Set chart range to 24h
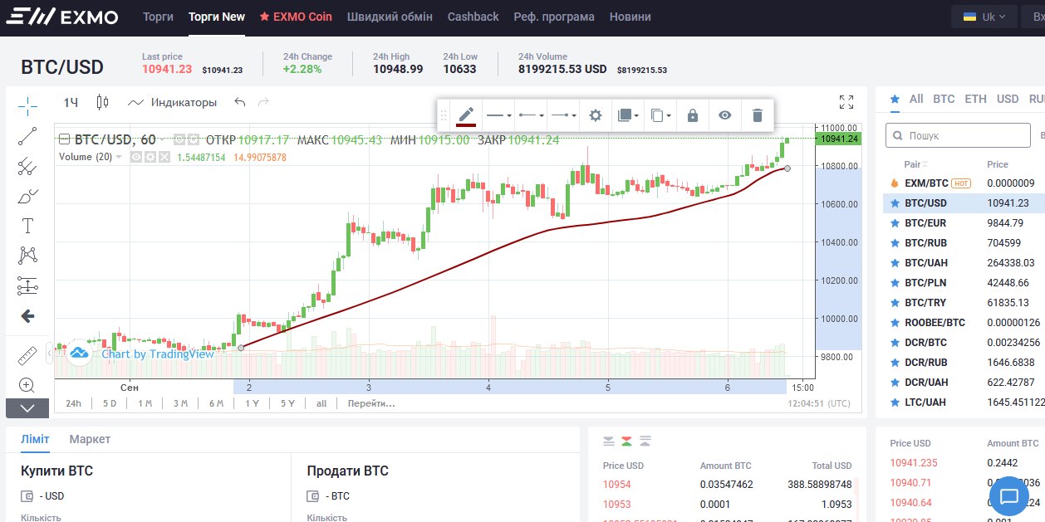This screenshot has height=522, width=1045. tap(74, 403)
